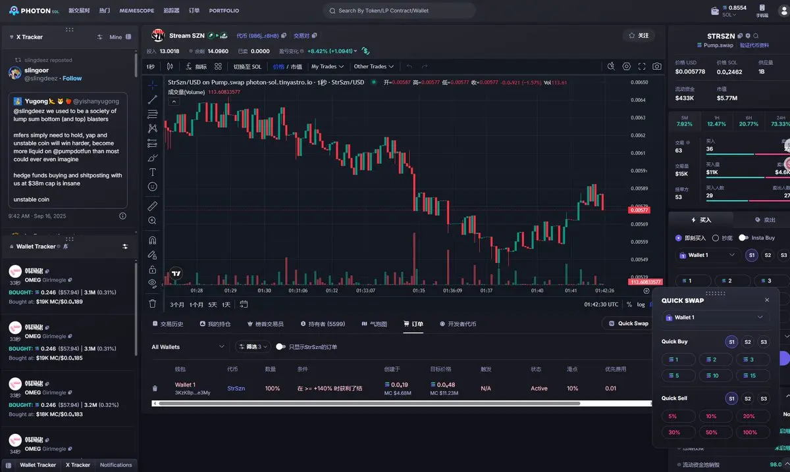Close the Quick Swap panel
This screenshot has width=790, height=472.
[767, 300]
